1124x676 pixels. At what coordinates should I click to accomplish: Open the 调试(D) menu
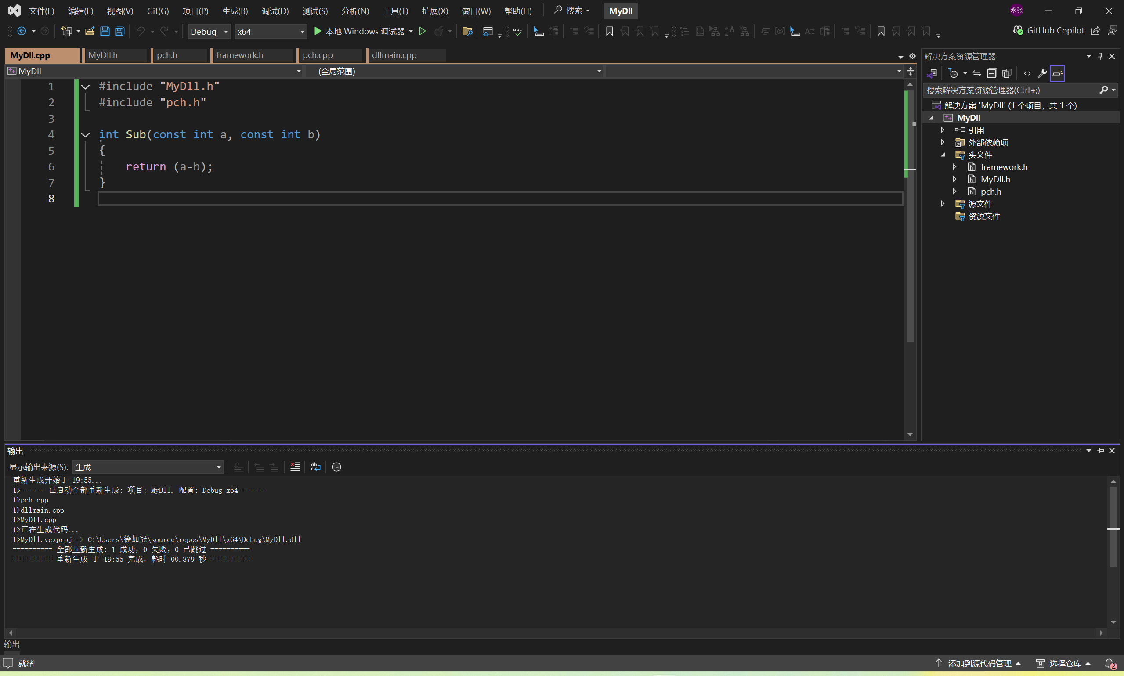[x=275, y=11]
